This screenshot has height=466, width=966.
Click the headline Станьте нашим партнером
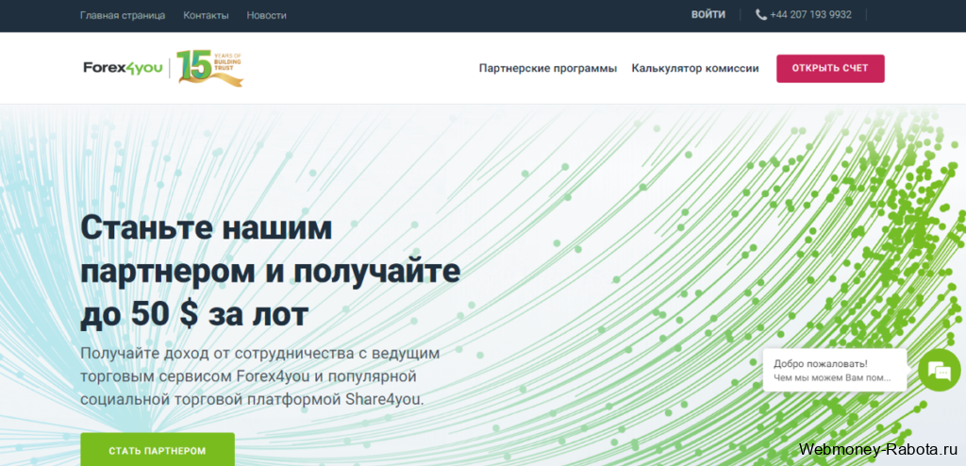coord(270,272)
